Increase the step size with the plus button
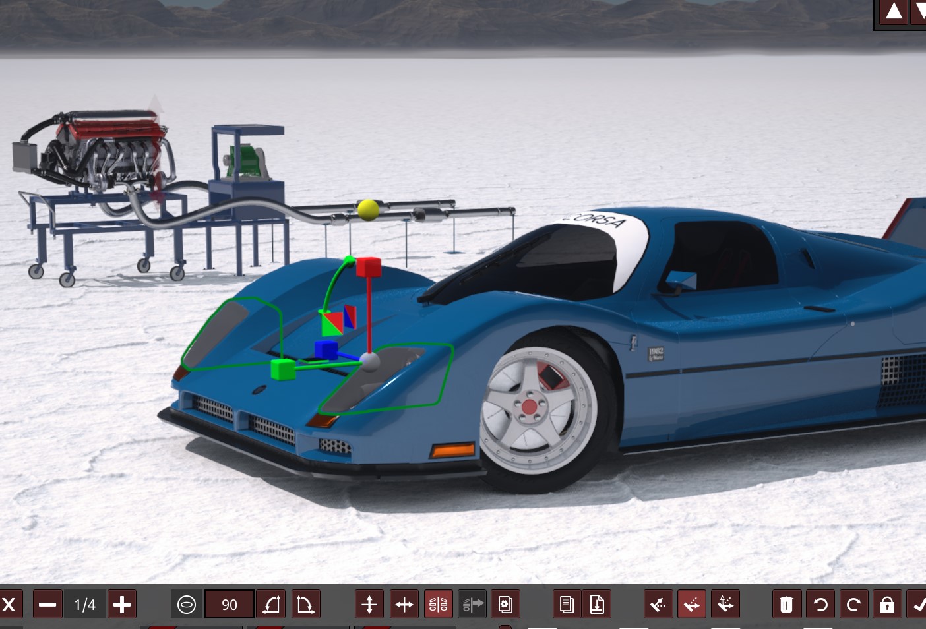 (122, 605)
